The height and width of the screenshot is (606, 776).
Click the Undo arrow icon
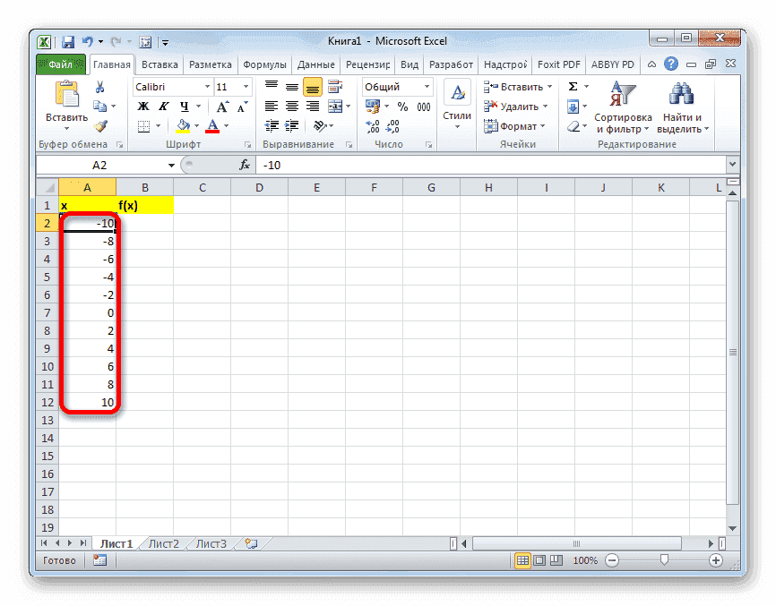pos(88,41)
